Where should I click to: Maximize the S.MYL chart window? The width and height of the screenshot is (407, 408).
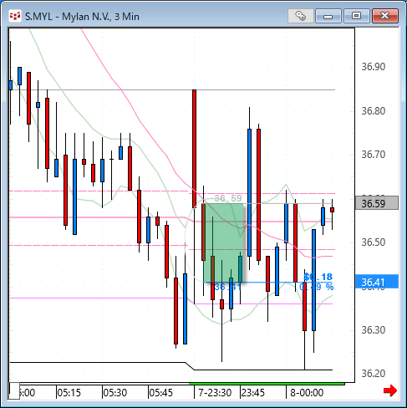[x=356, y=16]
